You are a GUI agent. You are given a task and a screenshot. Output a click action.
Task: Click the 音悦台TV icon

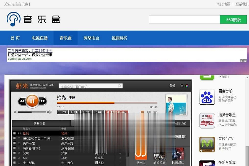207,144
